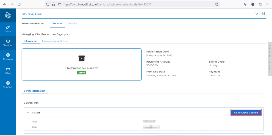
Task: Open Domains in the sidebar
Action: point(8,57)
